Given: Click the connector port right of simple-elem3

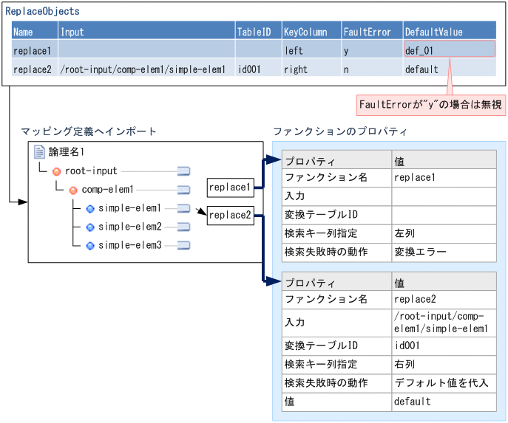Looking at the screenshot, I should (183, 245).
